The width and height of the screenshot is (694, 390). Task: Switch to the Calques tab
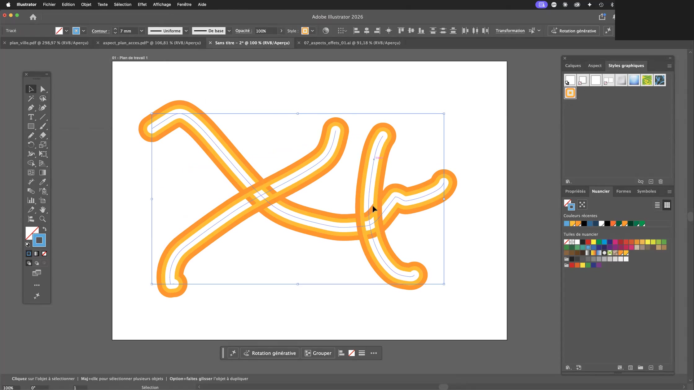coord(573,66)
